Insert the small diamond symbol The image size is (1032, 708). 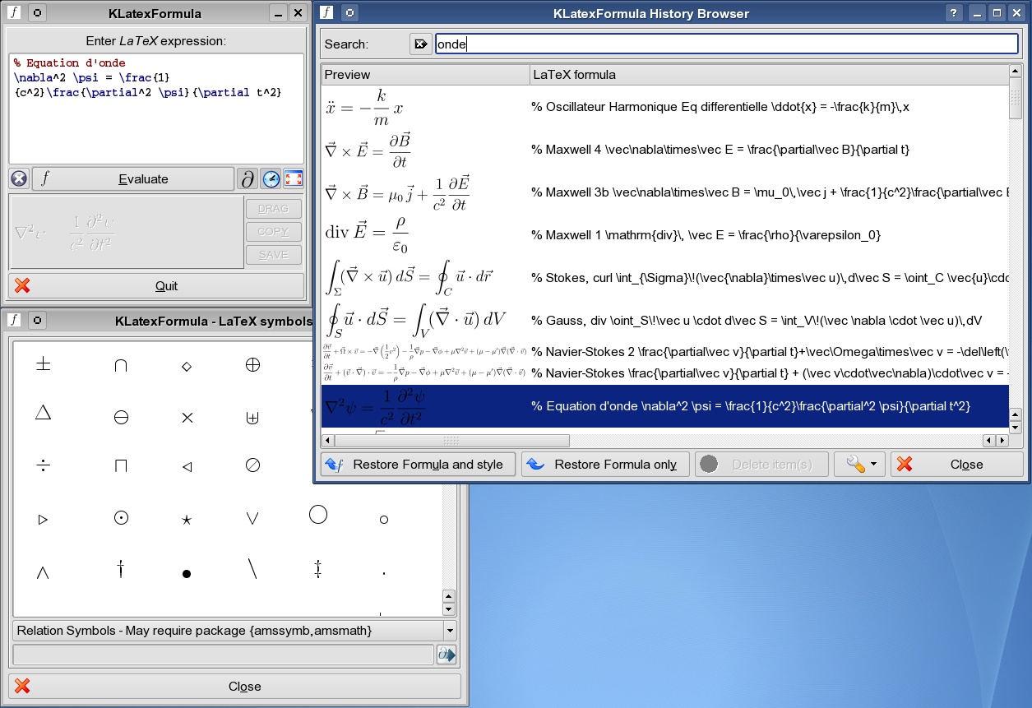pyautogui.click(x=187, y=366)
